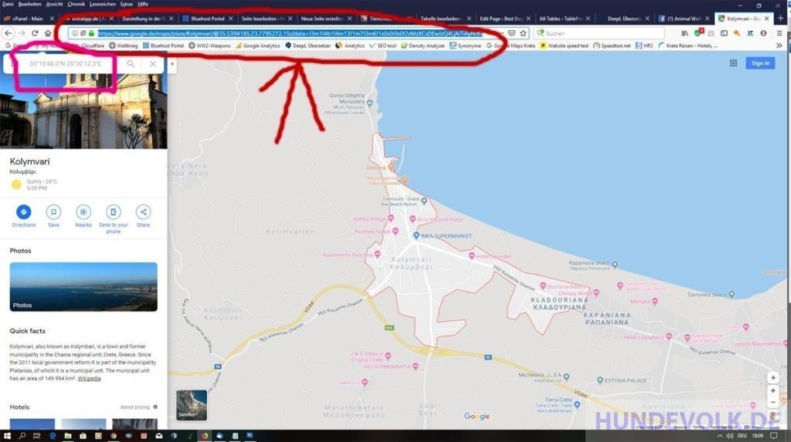Screen dimensions: 791x442
Task: Zoom out with the map minus button
Action: coord(773,403)
